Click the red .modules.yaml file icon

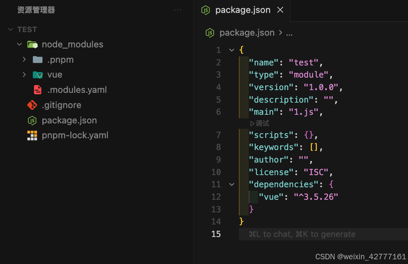[38, 90]
